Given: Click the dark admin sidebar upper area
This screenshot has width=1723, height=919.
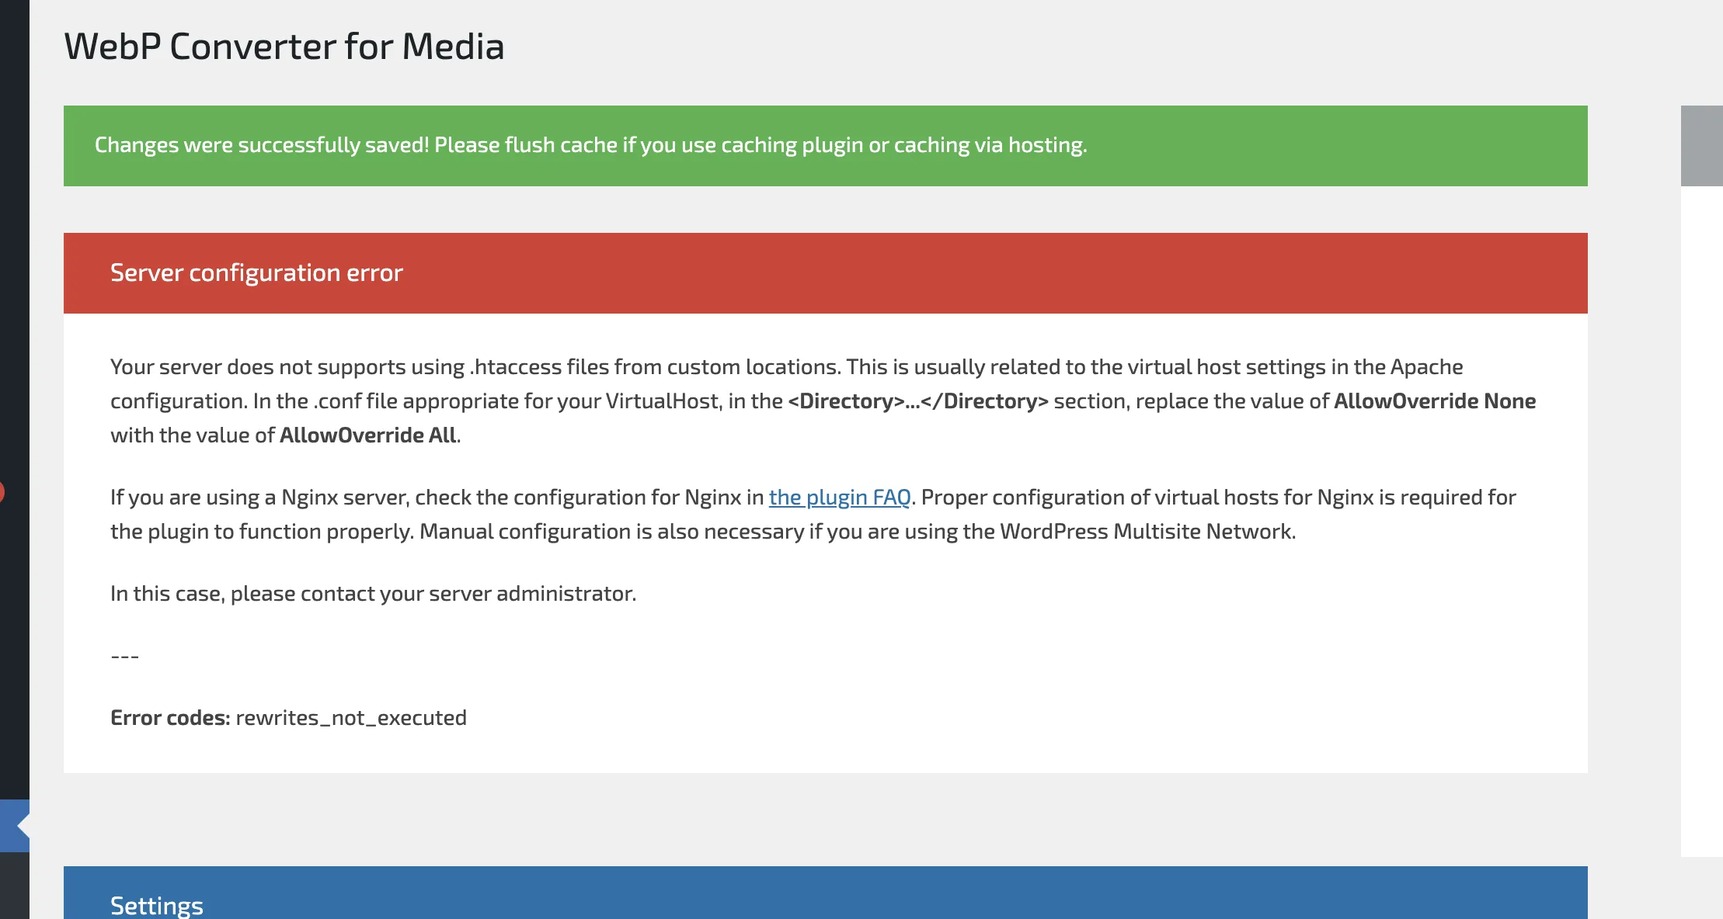Looking at the screenshot, I should click(x=14, y=233).
